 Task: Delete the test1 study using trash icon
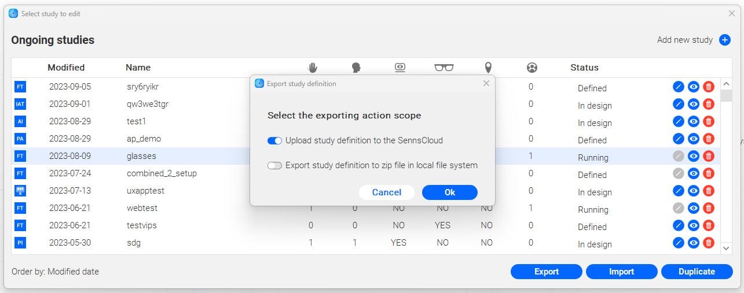[709, 121]
